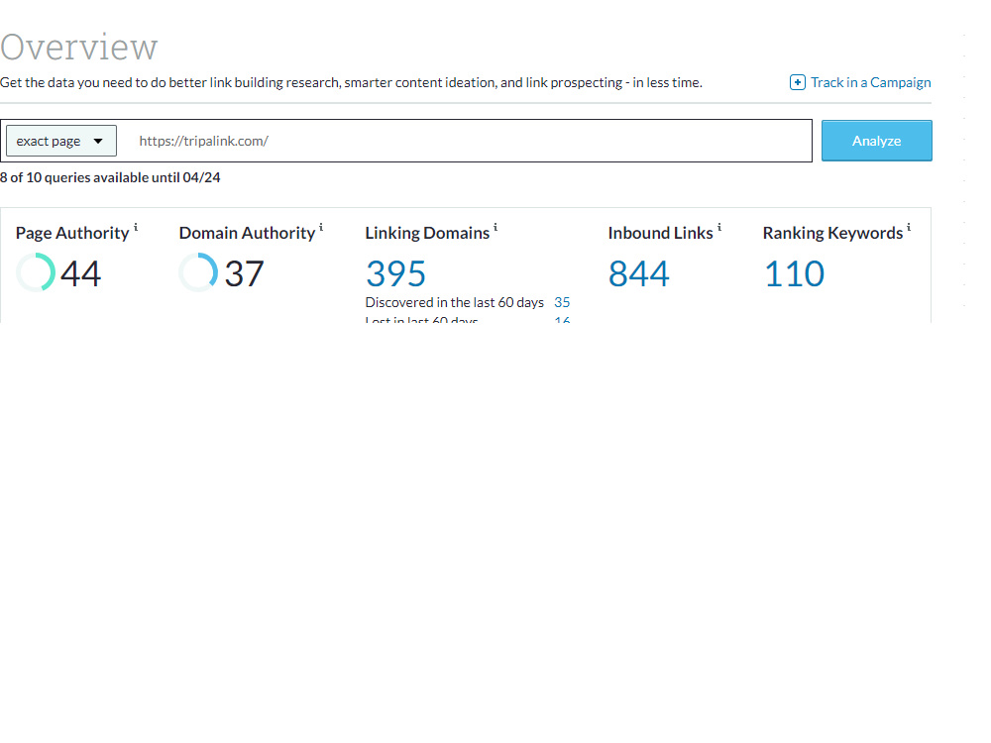
Task: Select the 8 of 10 queries available text
Action: point(110,177)
